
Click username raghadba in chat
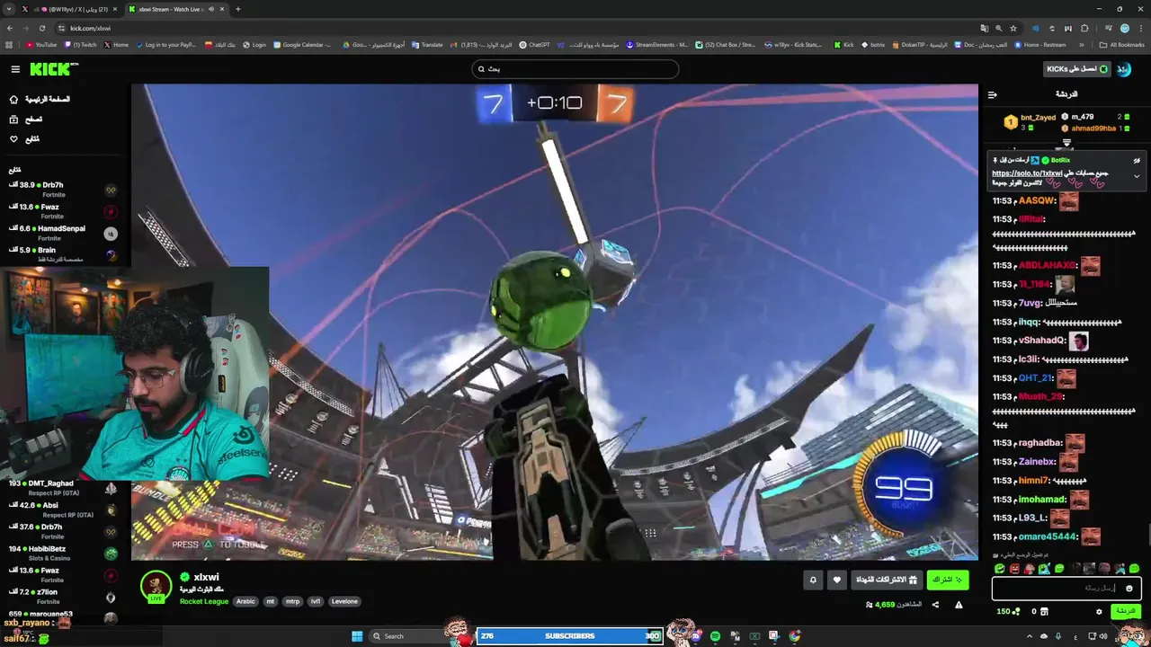click(1040, 443)
